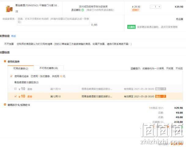Collapse the 使用优惠券 section
The width and height of the screenshot is (186, 147).
(5, 61)
